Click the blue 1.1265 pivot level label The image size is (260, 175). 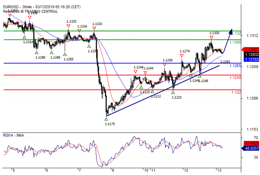coord(235,66)
